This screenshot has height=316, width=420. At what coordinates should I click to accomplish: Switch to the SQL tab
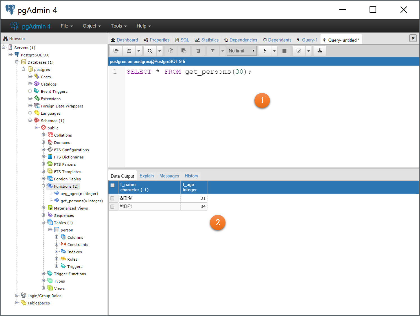pos(182,40)
